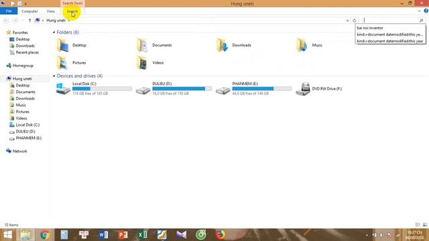Open Music in the navigation pane
The height and width of the screenshot is (241, 429).
pos(21,105)
